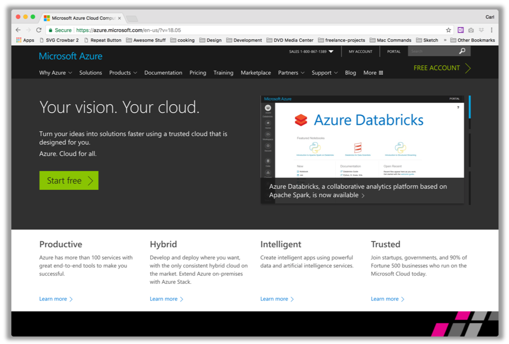Screen dimensions: 509x344
Task: Open the freelance-projects bookmarks folder
Action: tap(341, 40)
